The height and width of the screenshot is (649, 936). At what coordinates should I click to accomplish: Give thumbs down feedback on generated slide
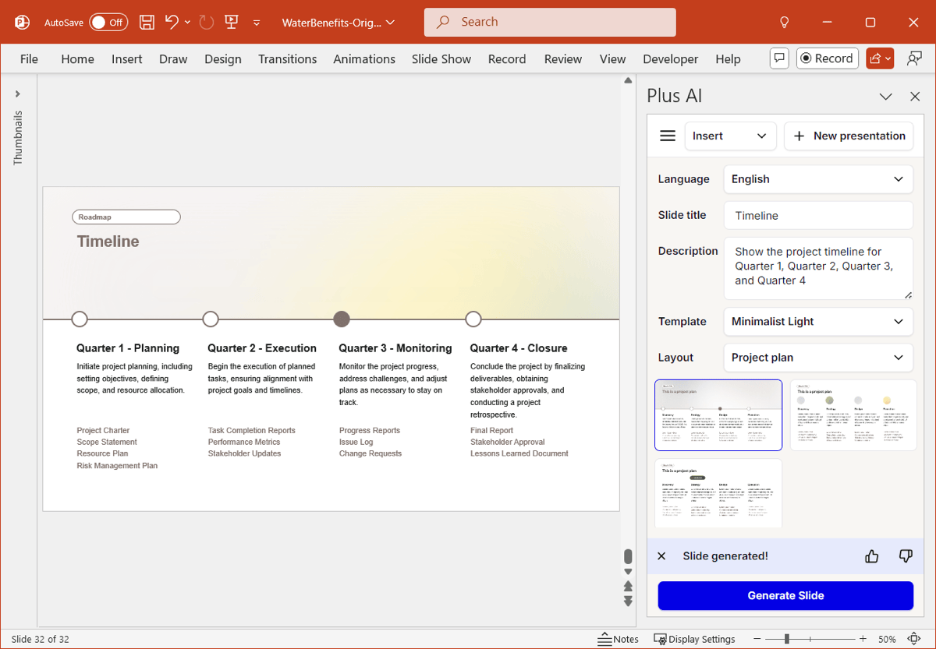point(906,556)
